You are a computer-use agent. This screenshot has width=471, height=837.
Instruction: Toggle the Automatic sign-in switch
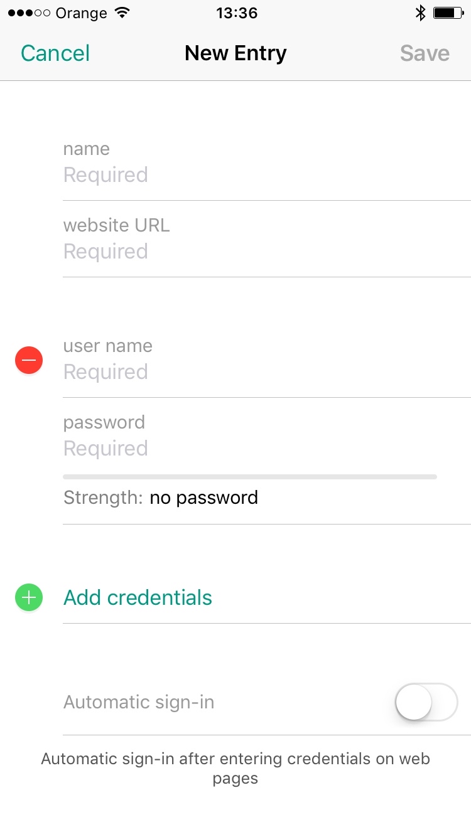426,701
